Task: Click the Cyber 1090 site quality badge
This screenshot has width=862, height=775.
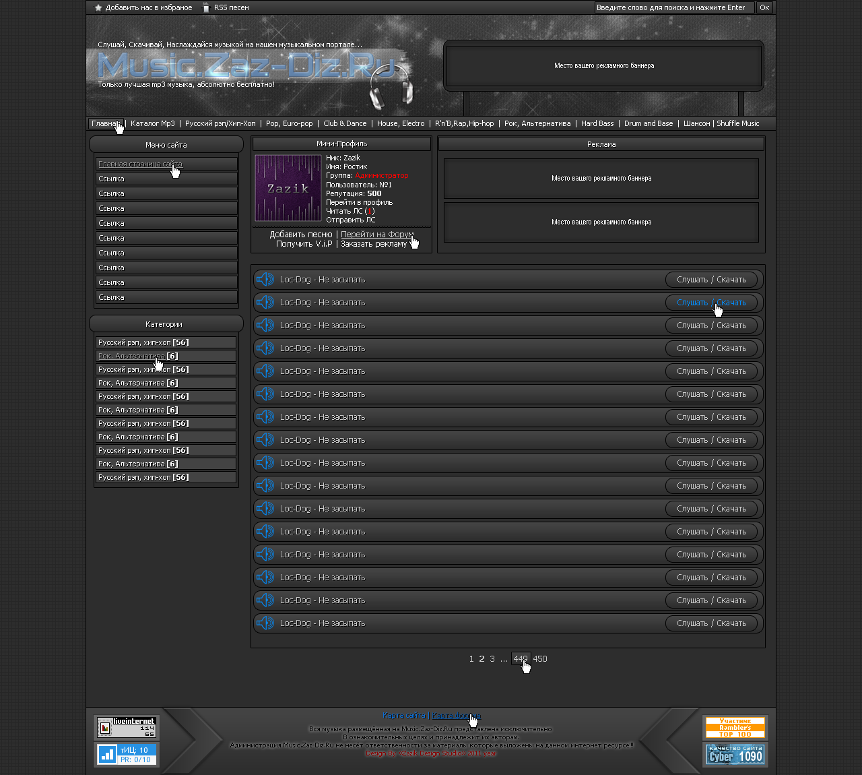Action: click(x=735, y=754)
